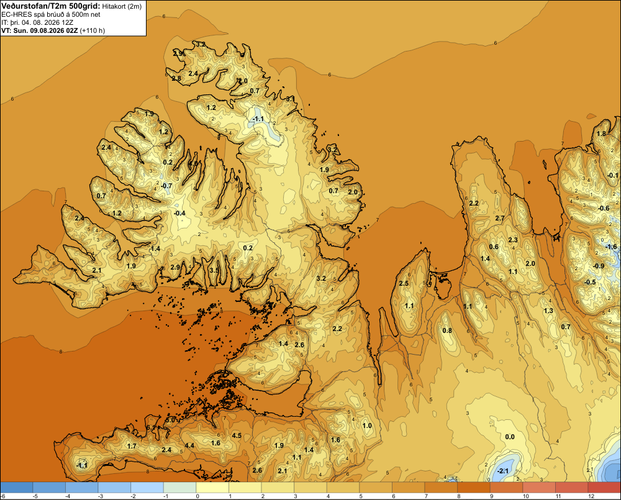Click the '0.0' temperature value on map

510,437
